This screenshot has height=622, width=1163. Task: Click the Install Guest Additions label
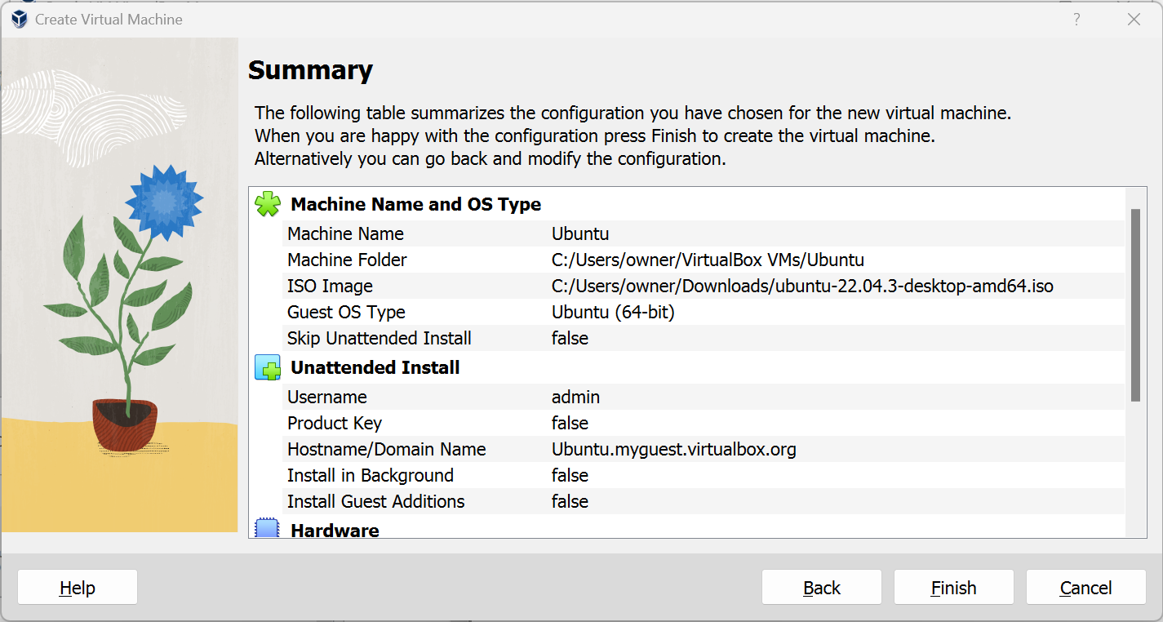[x=376, y=501]
